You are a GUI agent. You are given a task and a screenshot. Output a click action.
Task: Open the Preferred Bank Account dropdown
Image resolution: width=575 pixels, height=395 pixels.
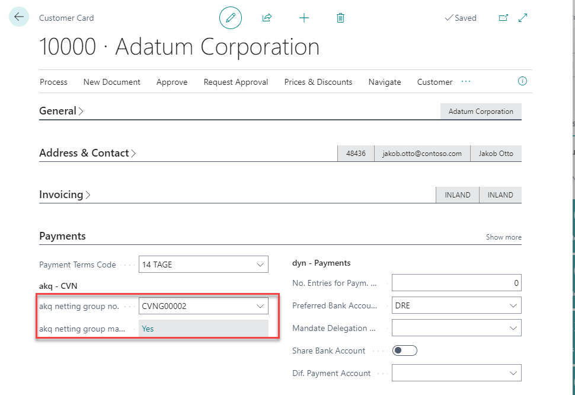pyautogui.click(x=513, y=306)
